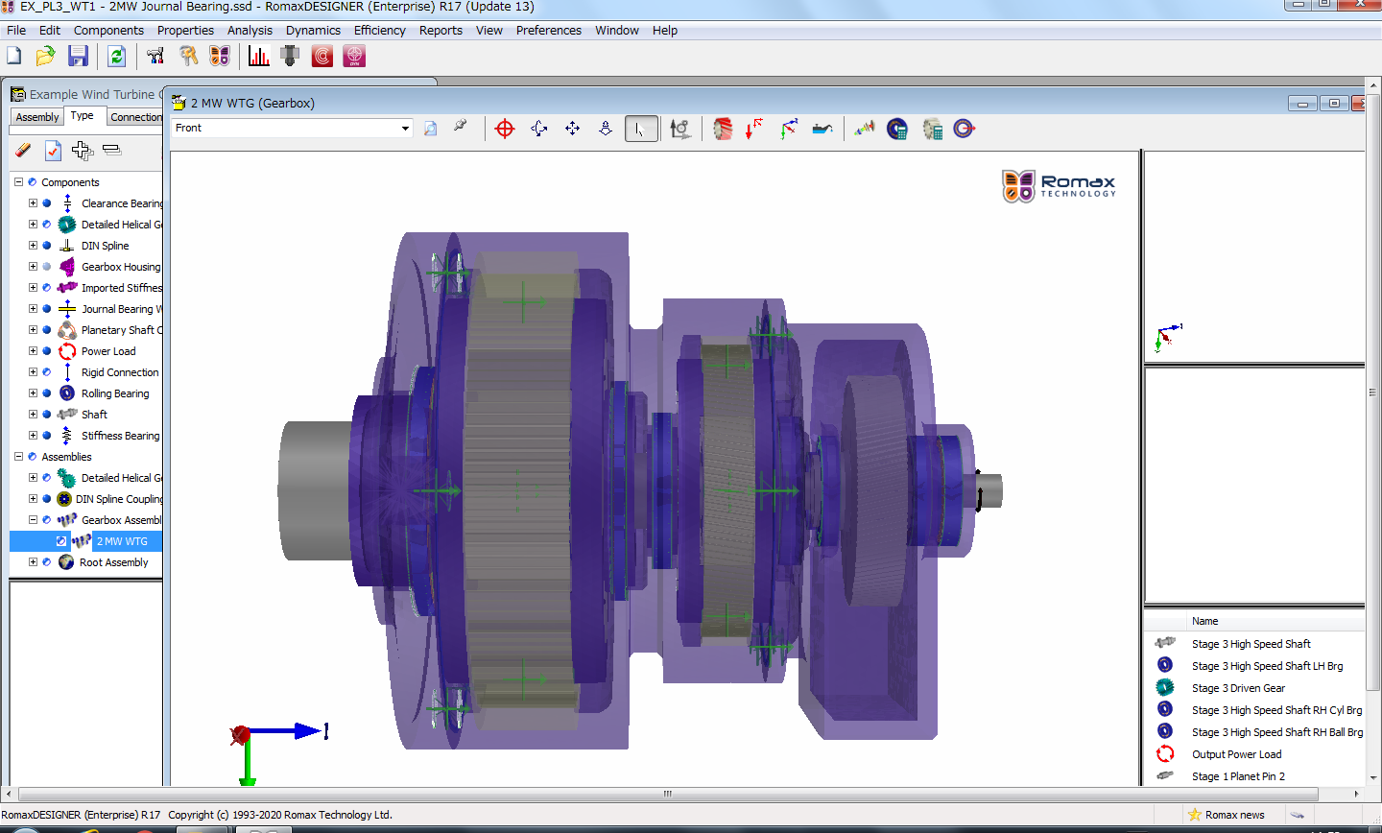Collapse the Components tree node
1382x833 pixels.
pos(18,182)
